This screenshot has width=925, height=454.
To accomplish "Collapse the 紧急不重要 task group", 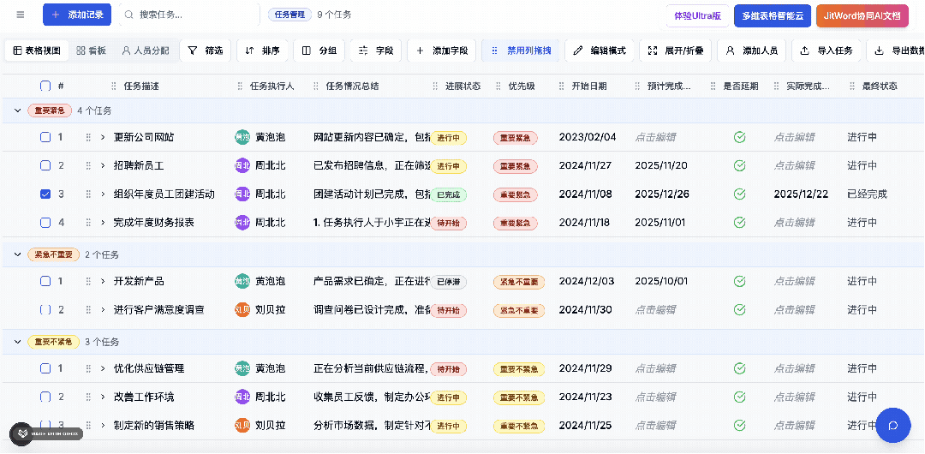I will (18, 254).
